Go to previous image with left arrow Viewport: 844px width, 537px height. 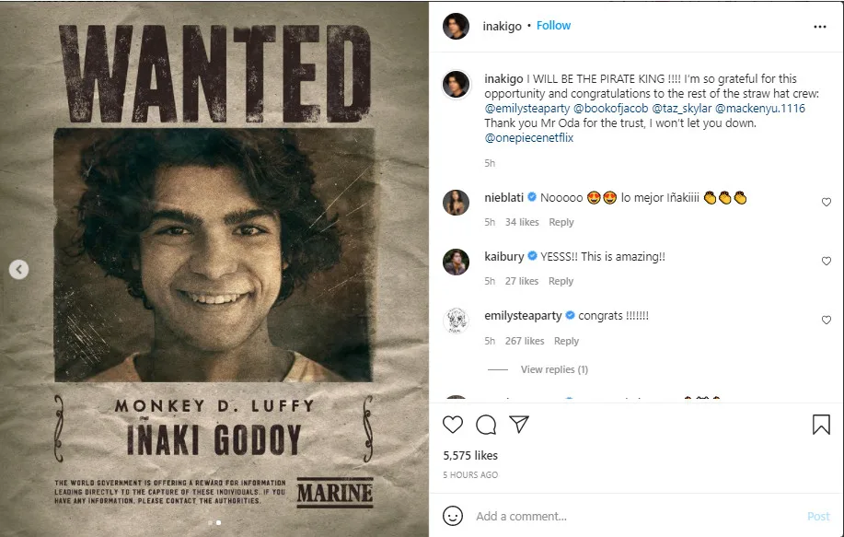[x=19, y=270]
